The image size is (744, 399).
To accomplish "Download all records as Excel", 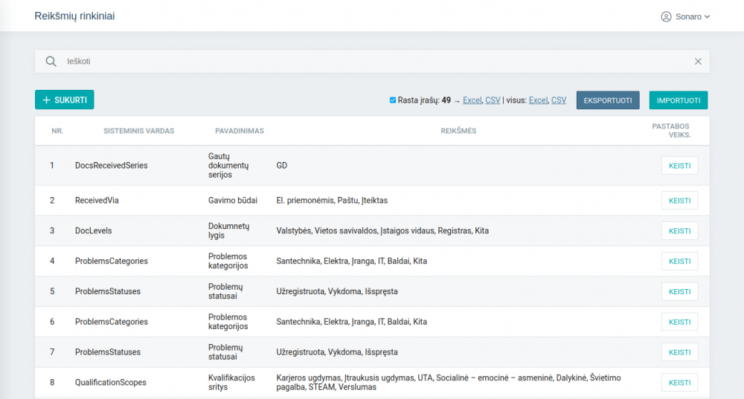I will [x=538, y=100].
